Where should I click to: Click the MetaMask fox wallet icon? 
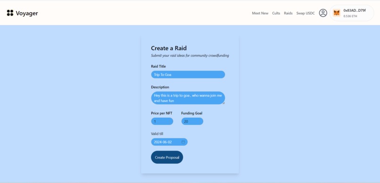click(337, 13)
